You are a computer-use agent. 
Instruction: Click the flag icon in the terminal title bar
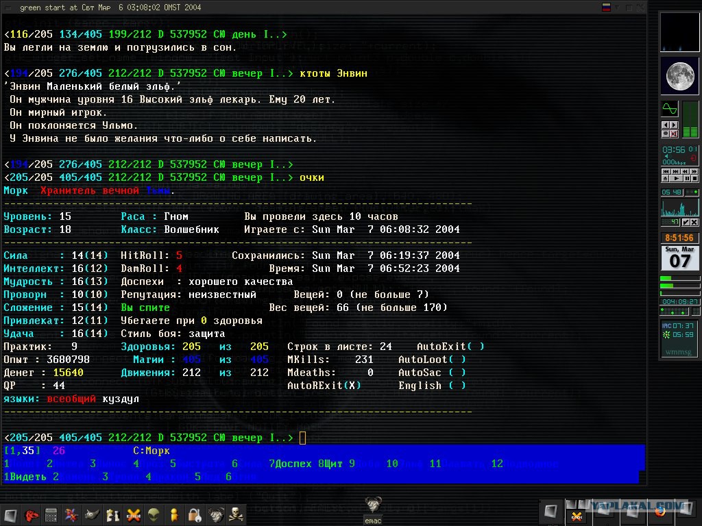pos(606,8)
